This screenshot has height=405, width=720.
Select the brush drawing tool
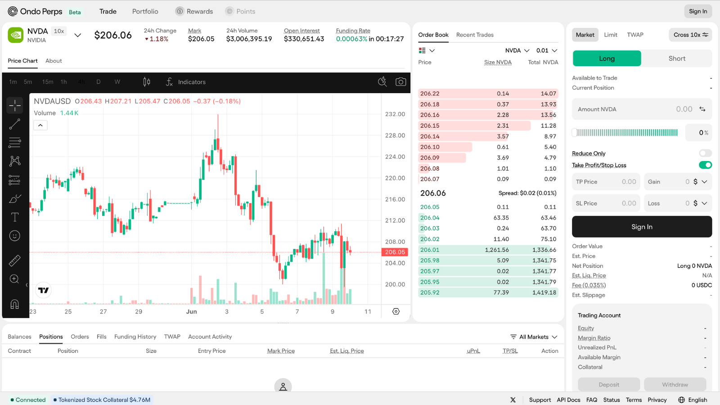tap(15, 198)
